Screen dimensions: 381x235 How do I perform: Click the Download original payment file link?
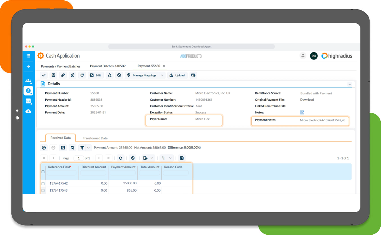tap(307, 100)
